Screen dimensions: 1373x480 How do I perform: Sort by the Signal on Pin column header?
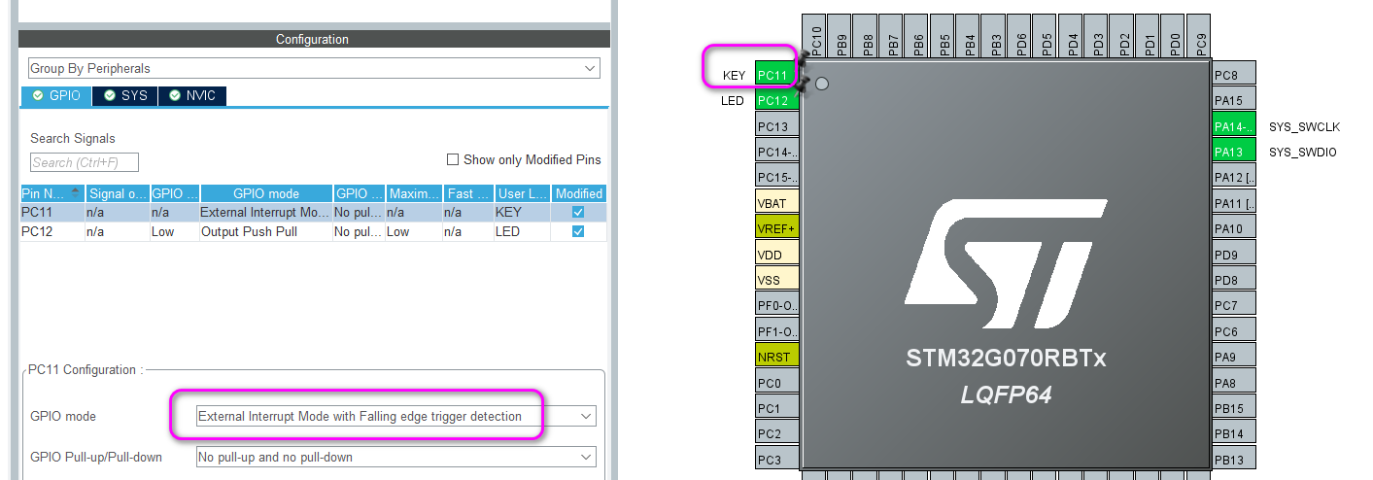point(117,193)
